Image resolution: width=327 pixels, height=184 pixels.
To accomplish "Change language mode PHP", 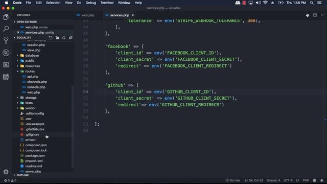I will coord(306,180).
